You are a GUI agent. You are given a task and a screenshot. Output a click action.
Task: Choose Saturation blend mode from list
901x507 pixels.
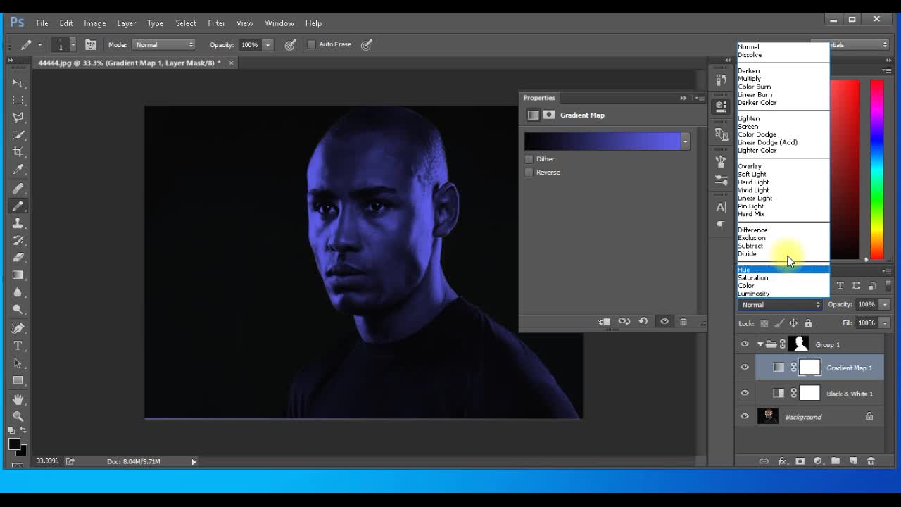click(753, 277)
